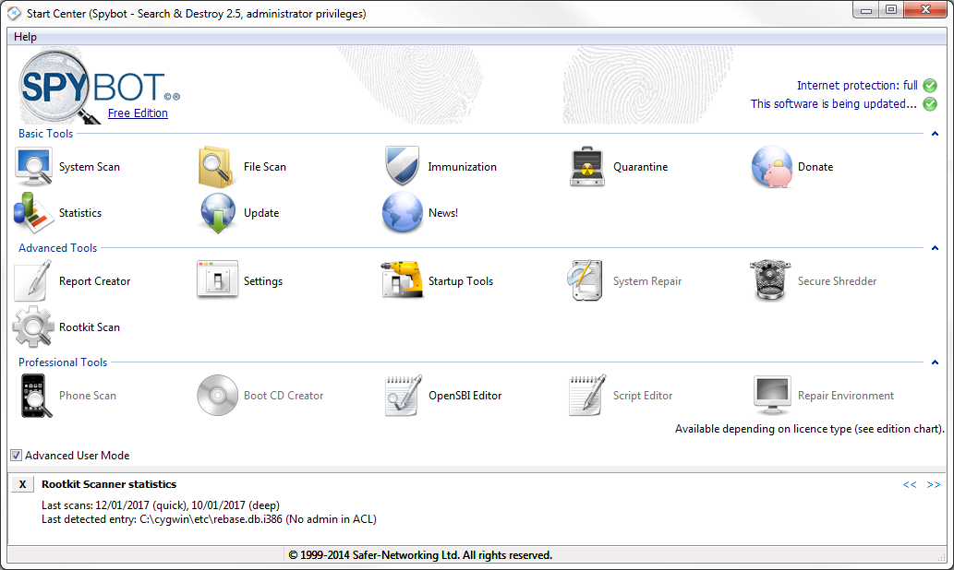
Task: Show next statistics with >> button
Action: 934,484
